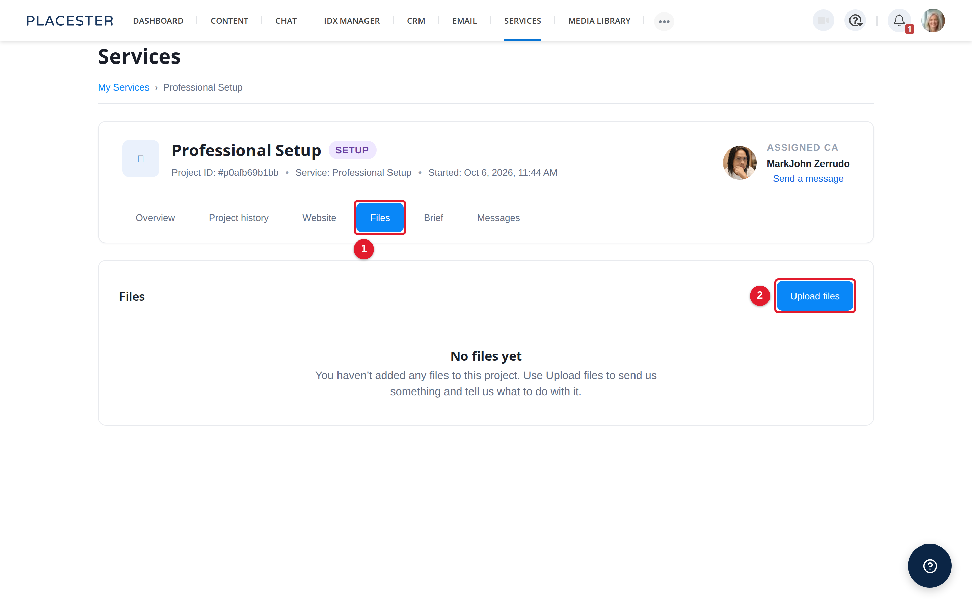Go back to My Services breadcrumb
This screenshot has width=972, height=608.
tap(124, 87)
